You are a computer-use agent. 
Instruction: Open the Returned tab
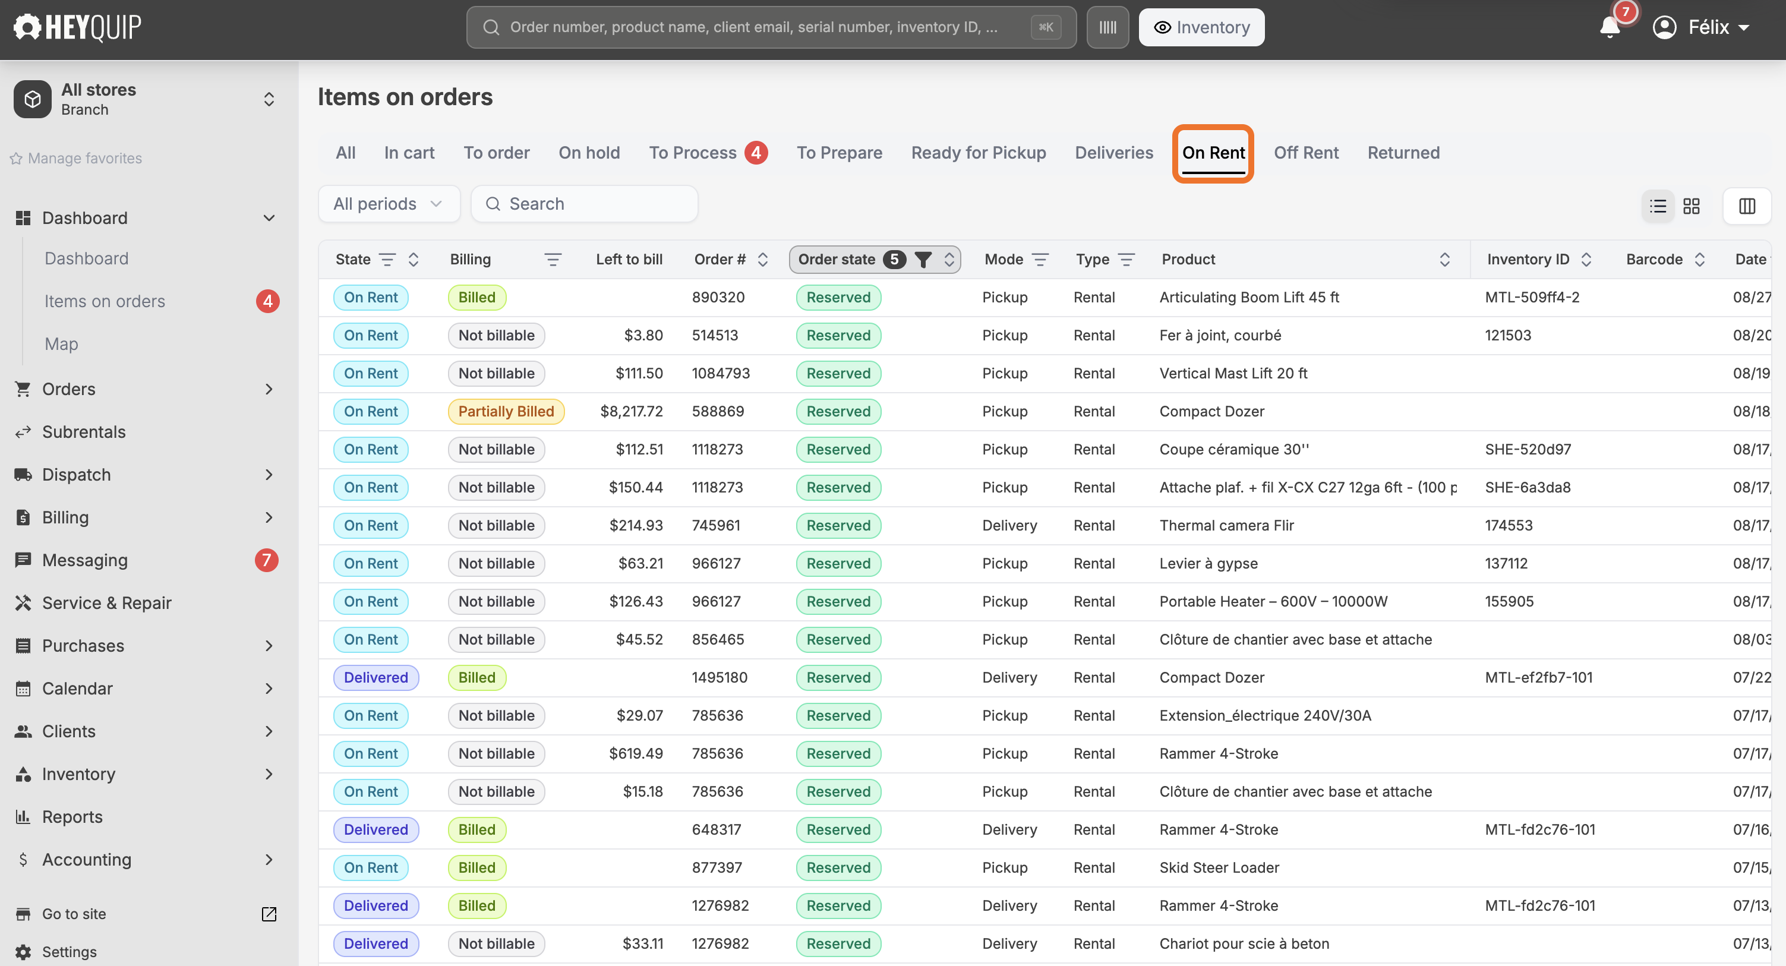click(1403, 153)
